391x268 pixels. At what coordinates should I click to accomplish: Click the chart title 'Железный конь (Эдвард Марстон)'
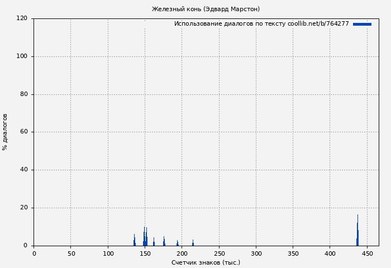pyautogui.click(x=206, y=9)
